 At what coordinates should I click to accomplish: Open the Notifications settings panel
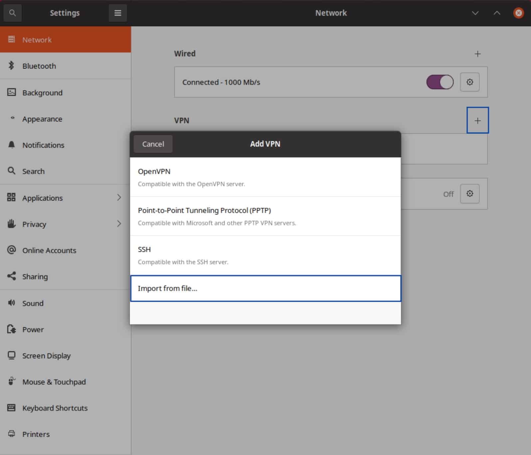[x=66, y=145]
